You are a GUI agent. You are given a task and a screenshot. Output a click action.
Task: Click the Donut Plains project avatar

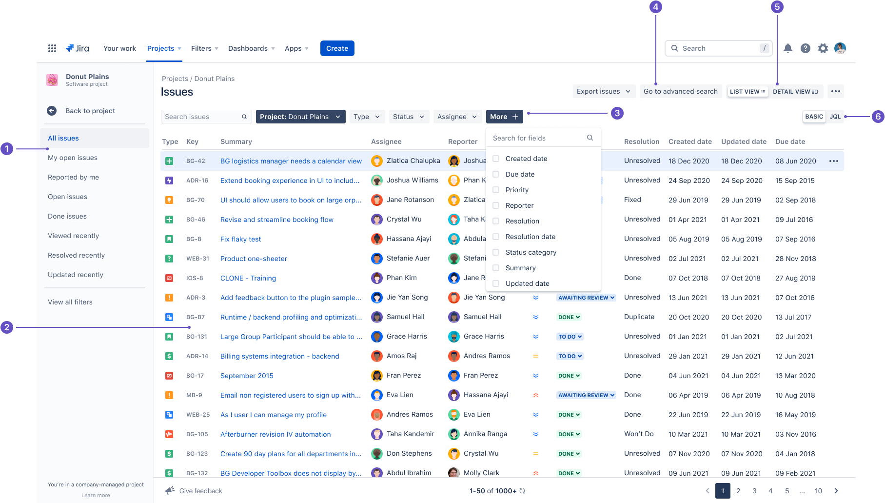[52, 80]
